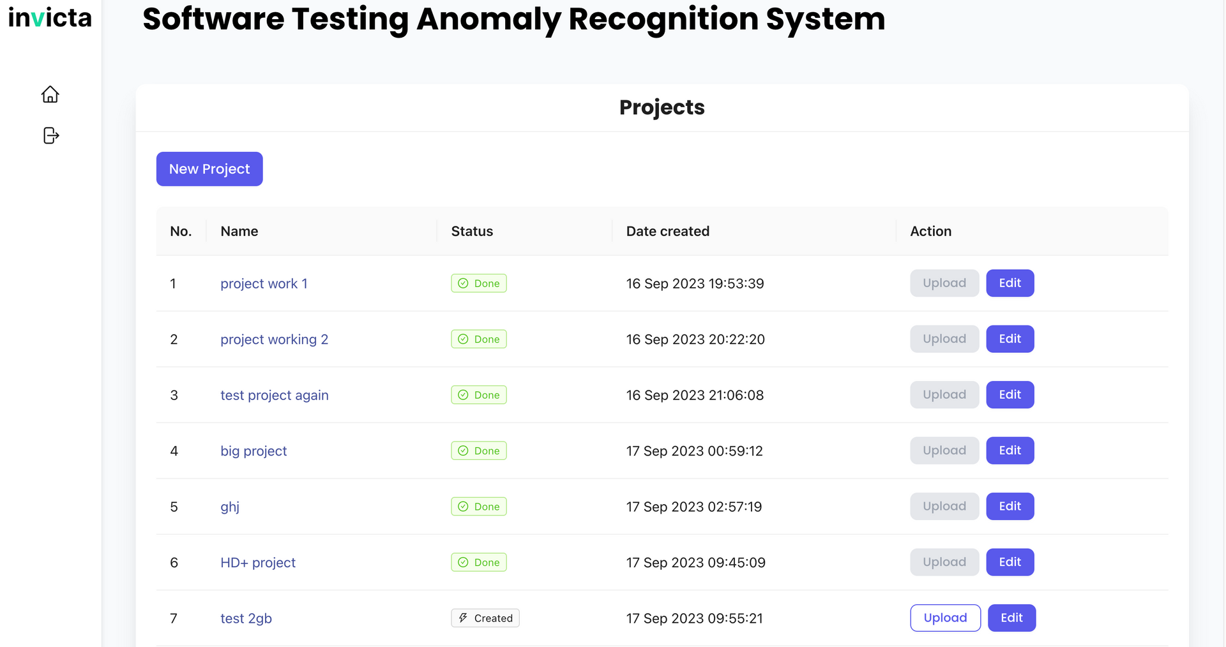Image resolution: width=1226 pixels, height=647 pixels.
Task: Edit the ghj project
Action: 1010,507
